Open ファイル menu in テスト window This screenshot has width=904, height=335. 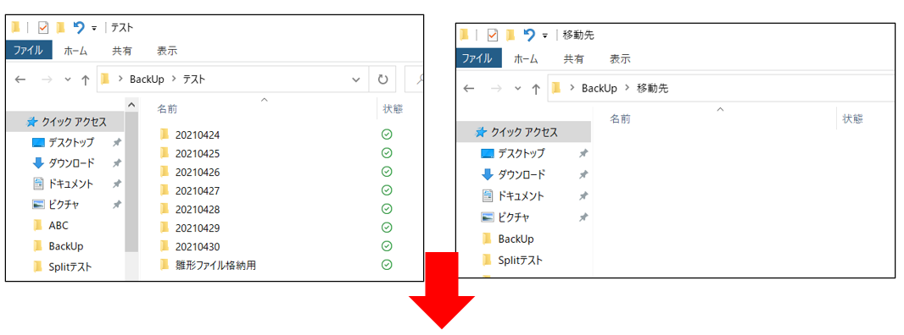pyautogui.click(x=28, y=51)
